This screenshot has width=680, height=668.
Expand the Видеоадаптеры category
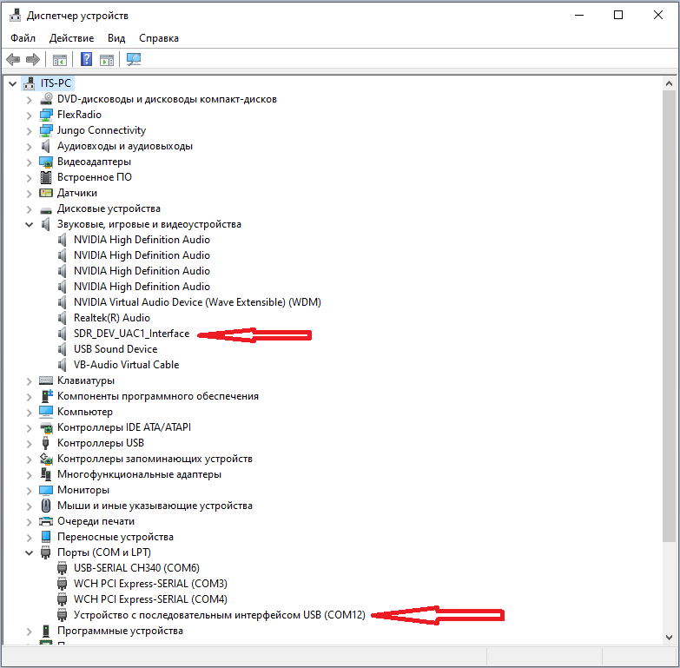(x=29, y=162)
